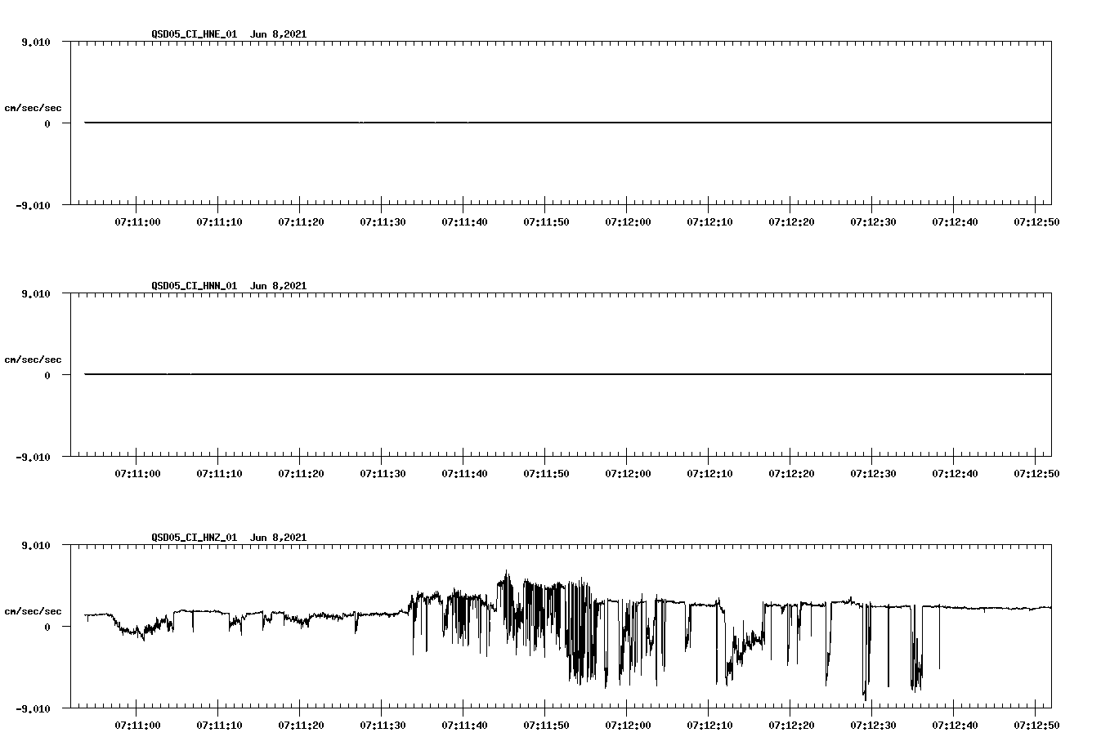Click cm/sec/sec unit label on HNE plot

coord(33,108)
